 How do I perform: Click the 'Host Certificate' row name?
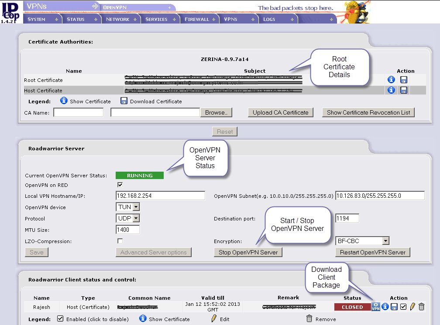click(43, 91)
